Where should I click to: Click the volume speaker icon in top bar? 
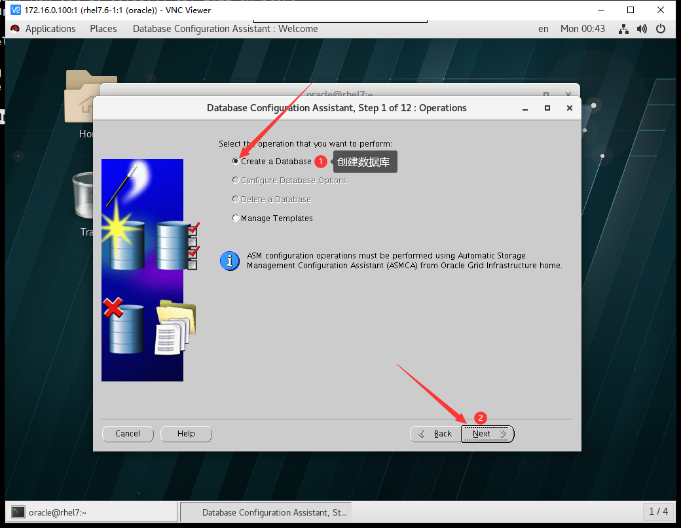642,29
